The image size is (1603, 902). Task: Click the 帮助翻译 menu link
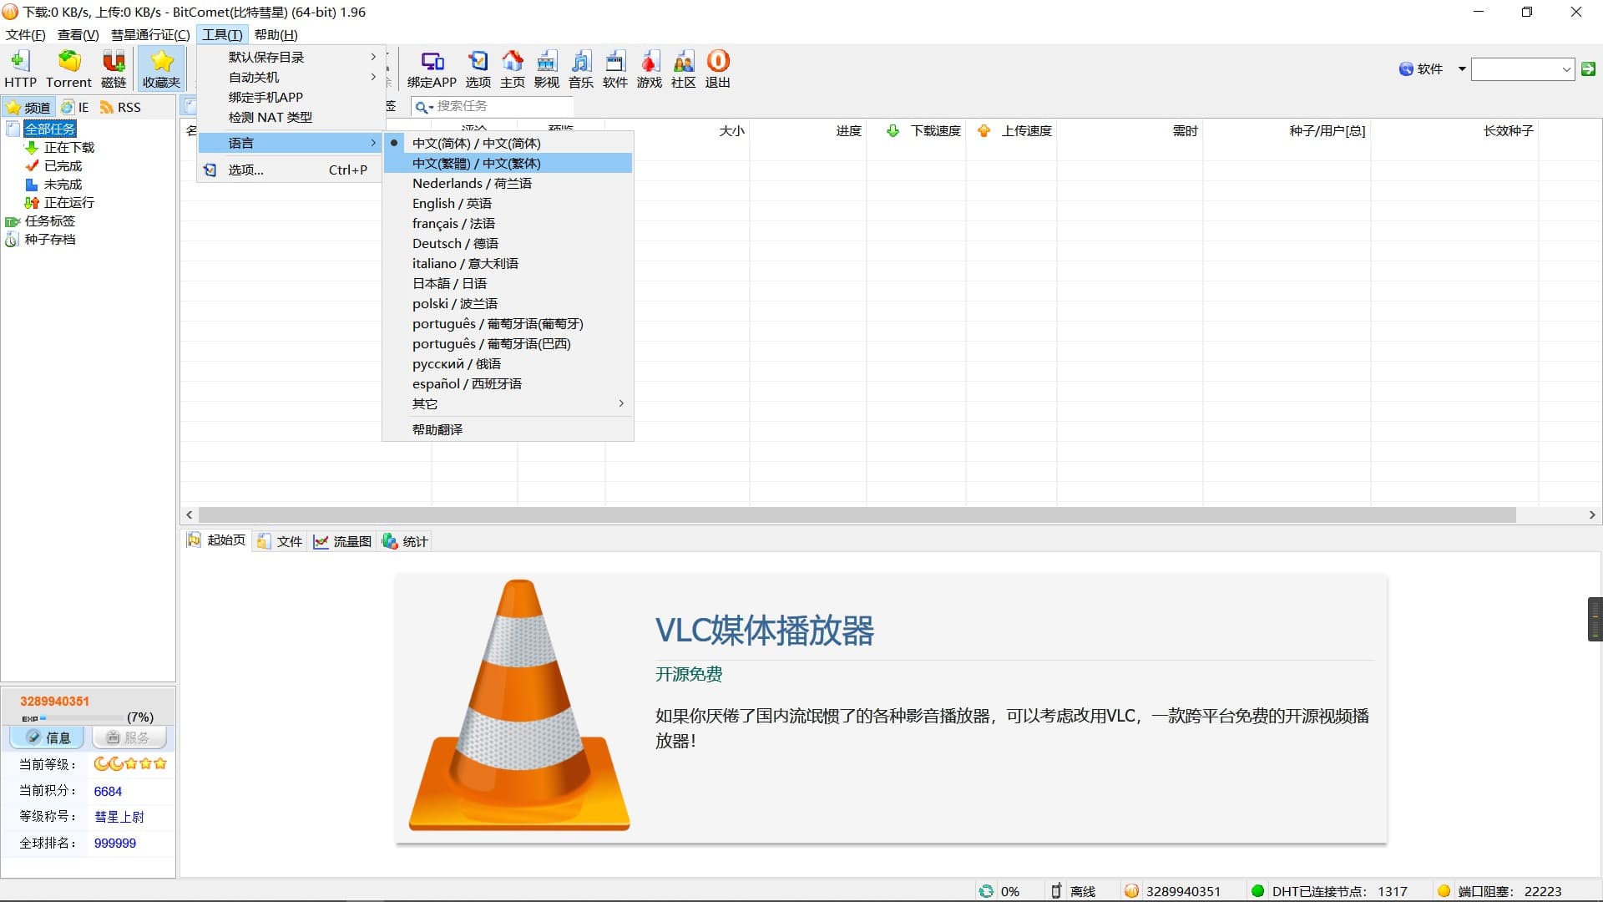[x=437, y=429]
